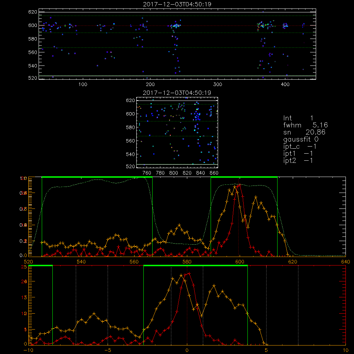Viewport: 354px width, 354px height.
Task: Select the 'sn 20.86' readout text
Action: 304,132
